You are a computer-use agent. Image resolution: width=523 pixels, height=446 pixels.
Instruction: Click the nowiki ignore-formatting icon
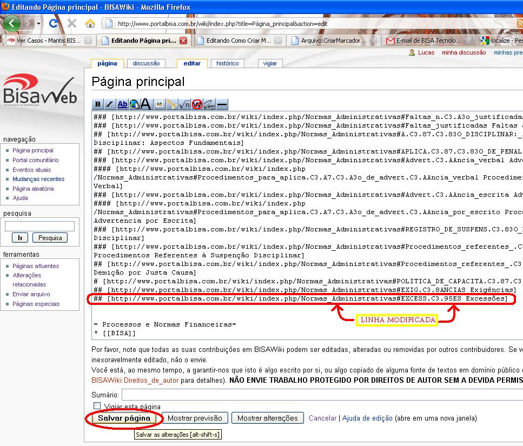pos(197,104)
